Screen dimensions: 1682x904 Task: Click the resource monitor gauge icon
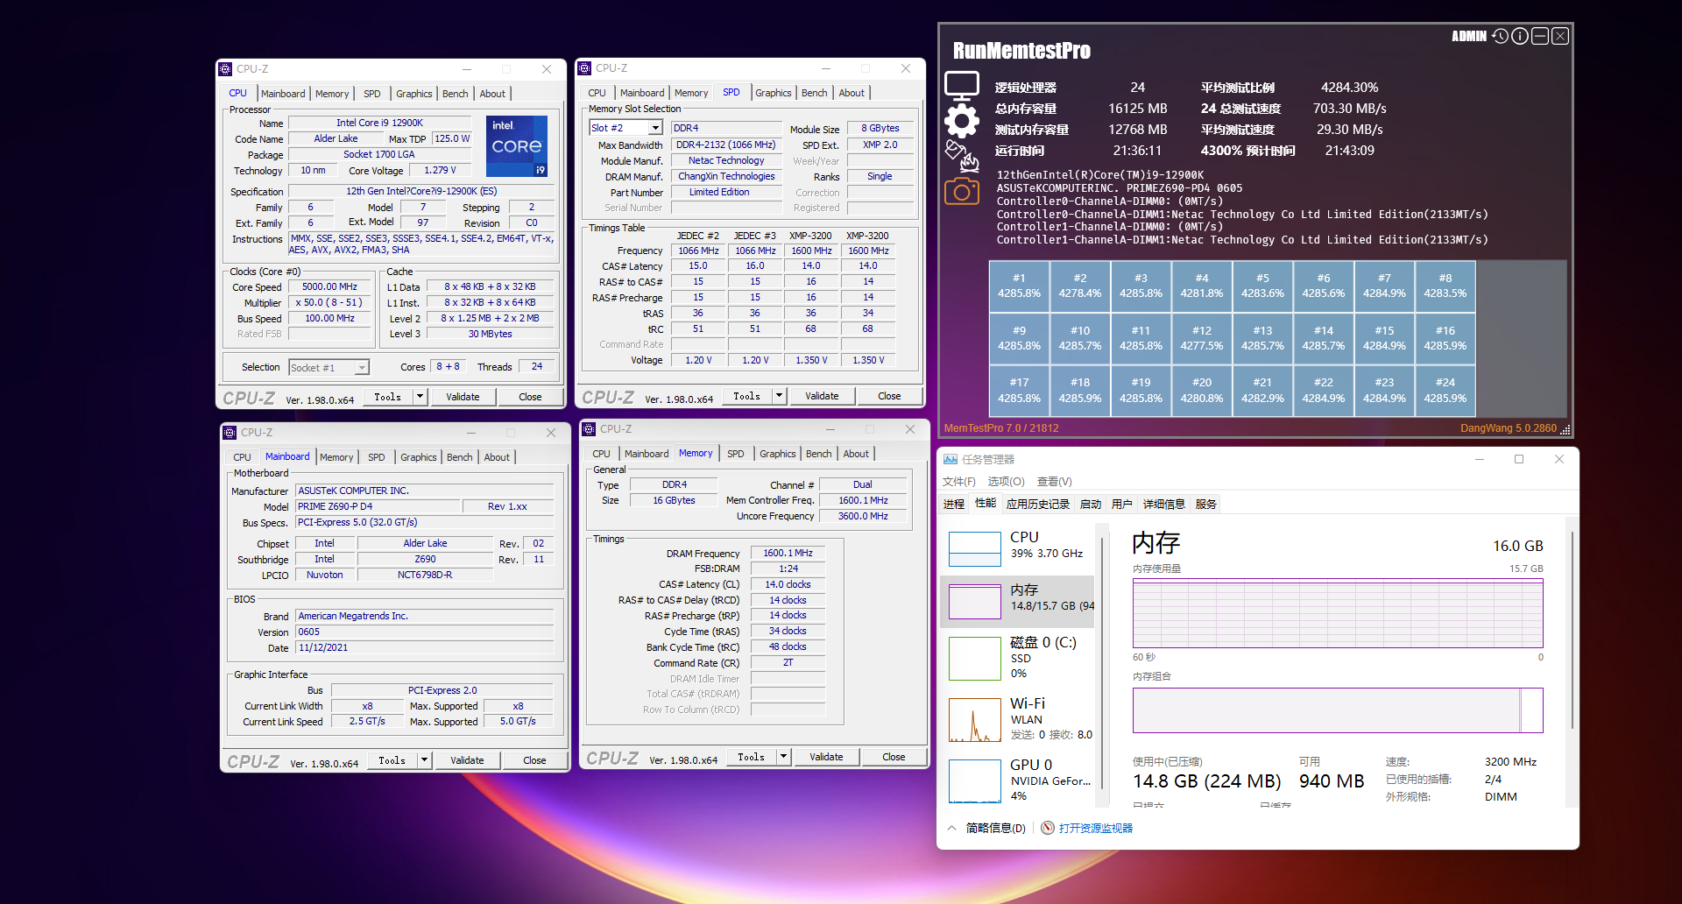pyautogui.click(x=1048, y=828)
